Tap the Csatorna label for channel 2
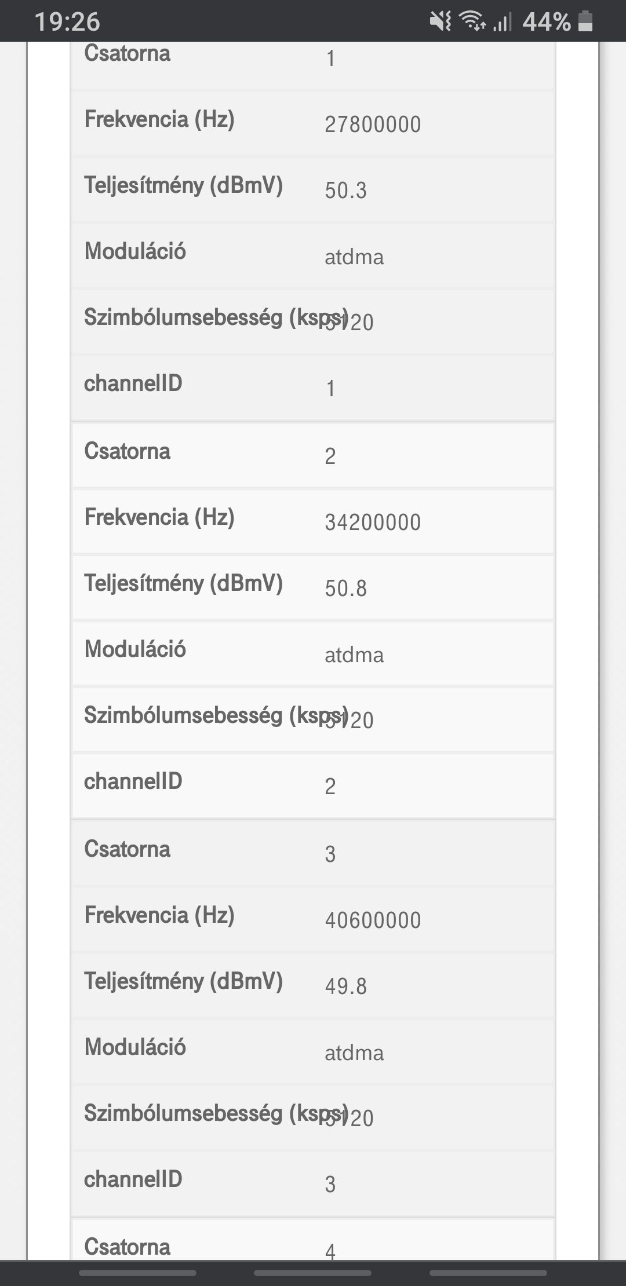 click(128, 451)
